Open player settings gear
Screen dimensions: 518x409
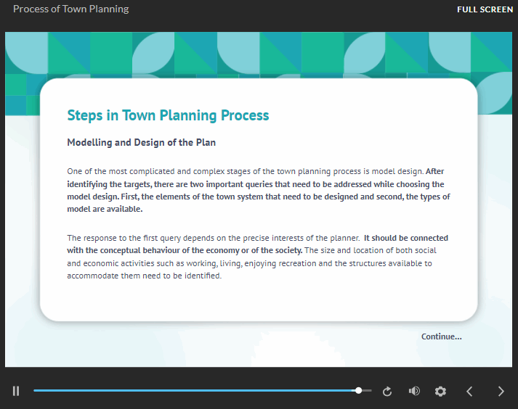[440, 391]
